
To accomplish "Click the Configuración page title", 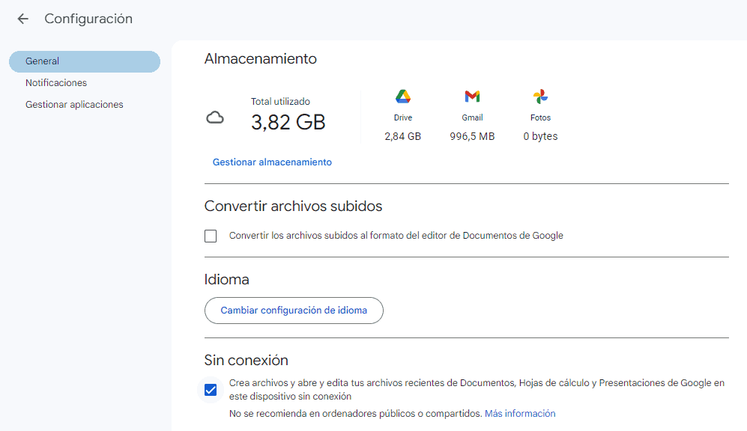I will (x=88, y=19).
